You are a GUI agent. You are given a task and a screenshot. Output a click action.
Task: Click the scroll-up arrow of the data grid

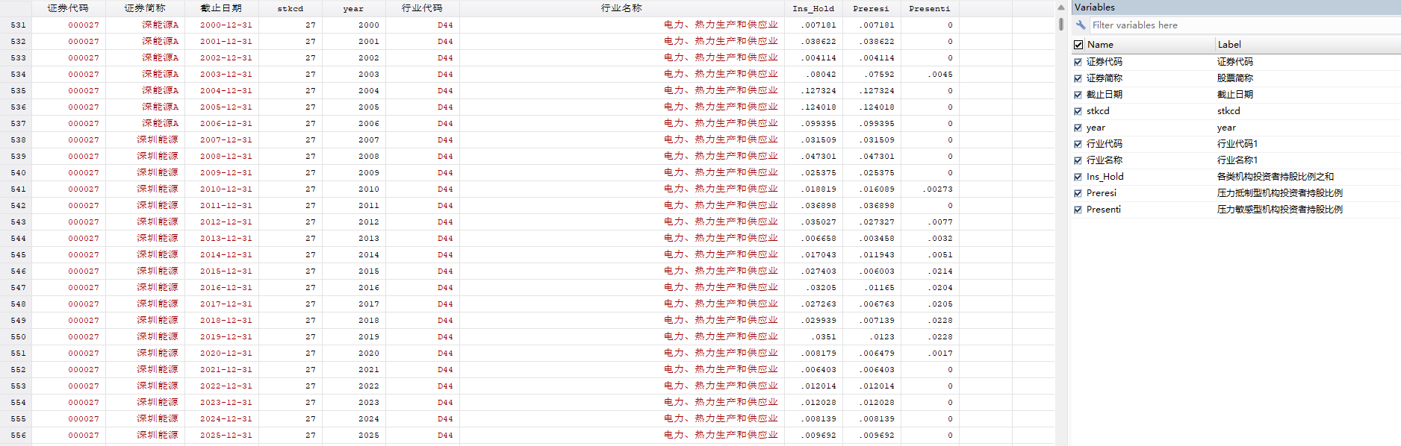coord(1061,7)
